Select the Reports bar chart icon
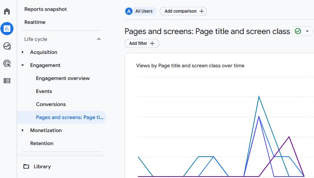This screenshot has height=178, width=314. pyautogui.click(x=7, y=29)
